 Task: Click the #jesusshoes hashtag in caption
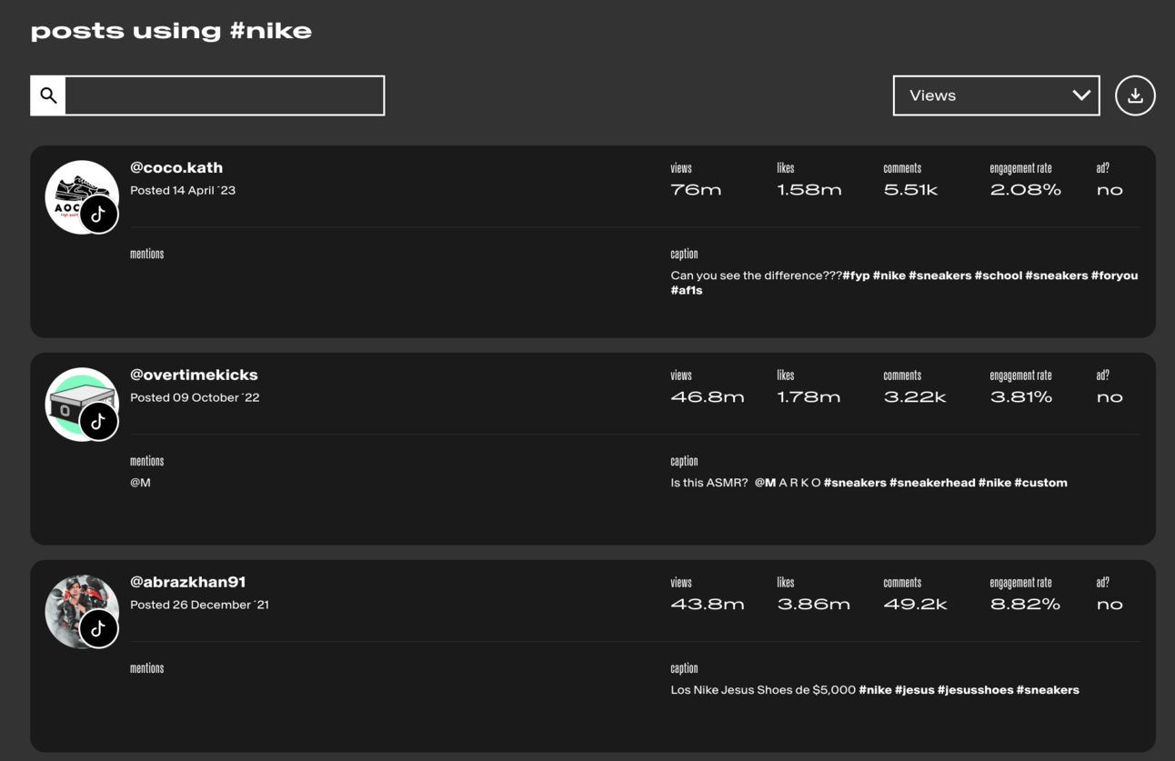(975, 690)
